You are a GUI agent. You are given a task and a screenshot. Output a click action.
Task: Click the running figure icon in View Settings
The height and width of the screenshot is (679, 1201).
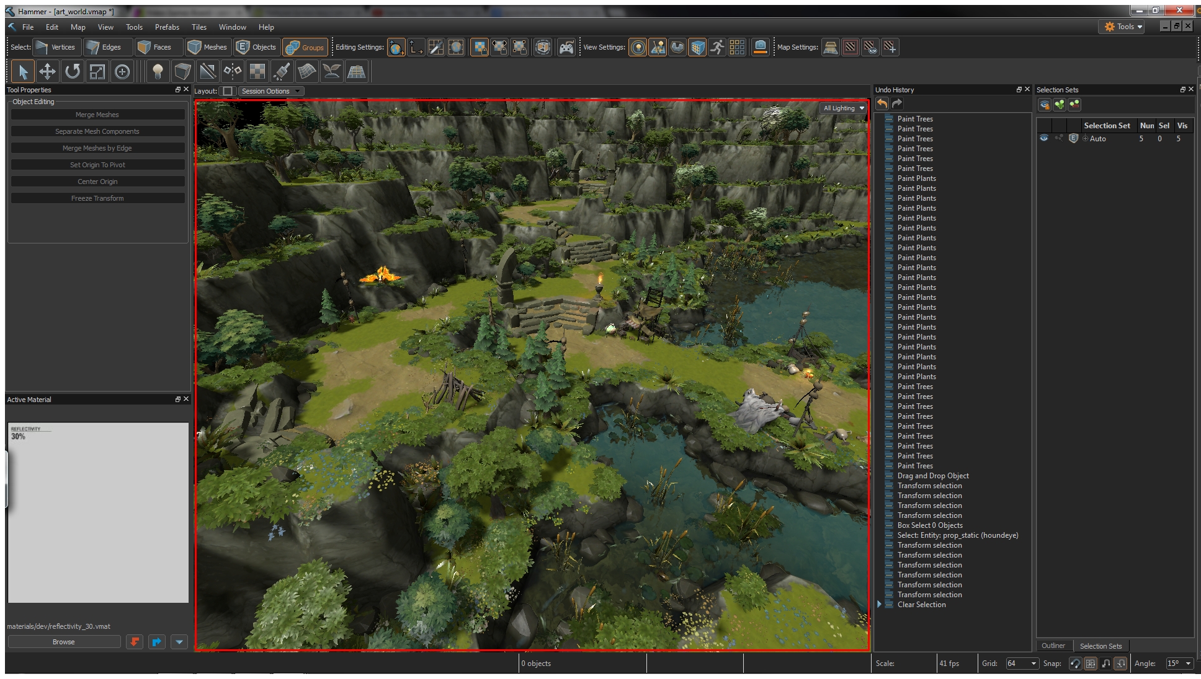pyautogui.click(x=717, y=47)
